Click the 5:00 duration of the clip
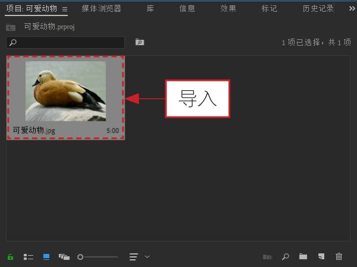 pyautogui.click(x=113, y=131)
